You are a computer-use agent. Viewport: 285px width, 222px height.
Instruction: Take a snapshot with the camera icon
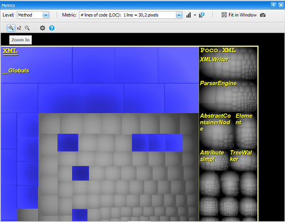pyautogui.click(x=263, y=15)
